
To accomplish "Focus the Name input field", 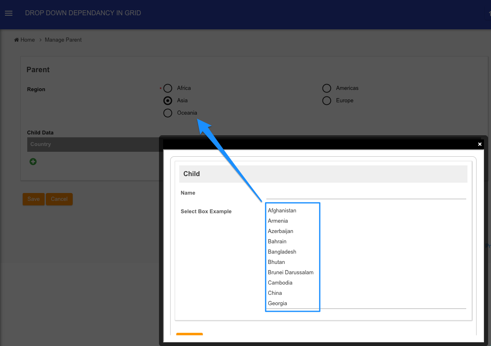I will tap(366, 193).
